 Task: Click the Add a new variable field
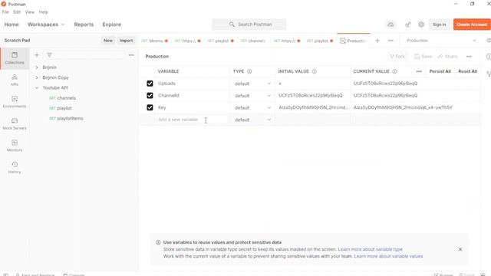pos(192,120)
